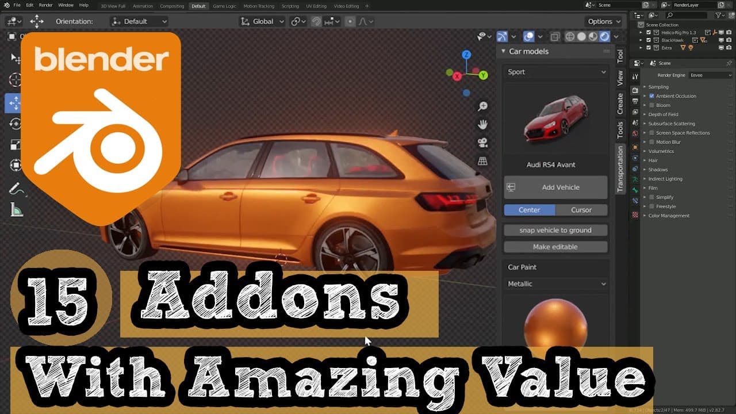Switch to the Animation workspace tab
The image size is (736, 414).
(143, 6)
